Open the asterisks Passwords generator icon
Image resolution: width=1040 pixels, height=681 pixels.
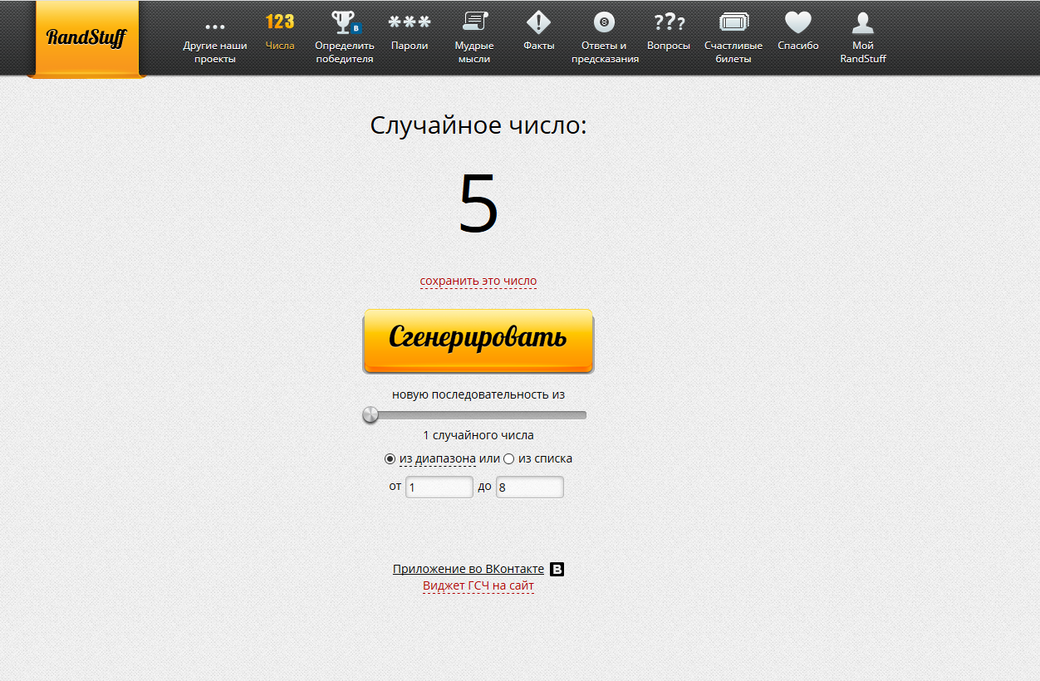[x=410, y=22]
